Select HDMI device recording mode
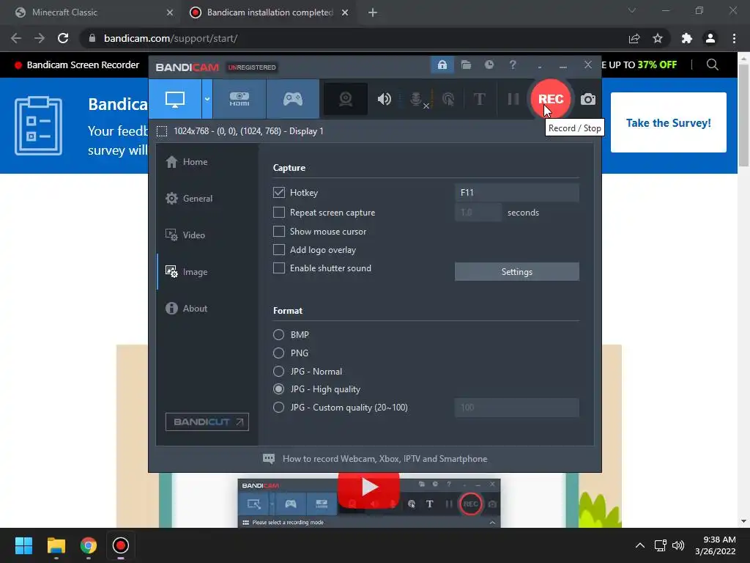750x563 pixels. 240,99
